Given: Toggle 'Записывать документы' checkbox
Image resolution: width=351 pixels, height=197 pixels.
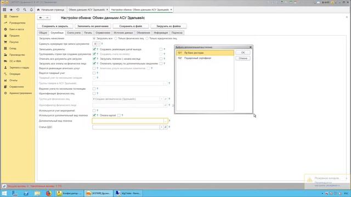Looking at the screenshot, I should click(94, 49).
